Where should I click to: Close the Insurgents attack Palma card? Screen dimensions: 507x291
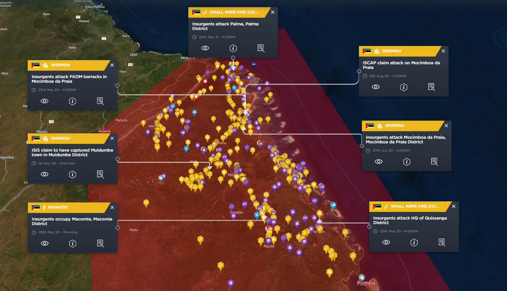[273, 12]
